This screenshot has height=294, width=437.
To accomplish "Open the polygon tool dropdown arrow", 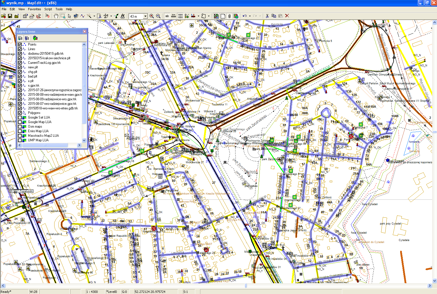I will [209, 16].
